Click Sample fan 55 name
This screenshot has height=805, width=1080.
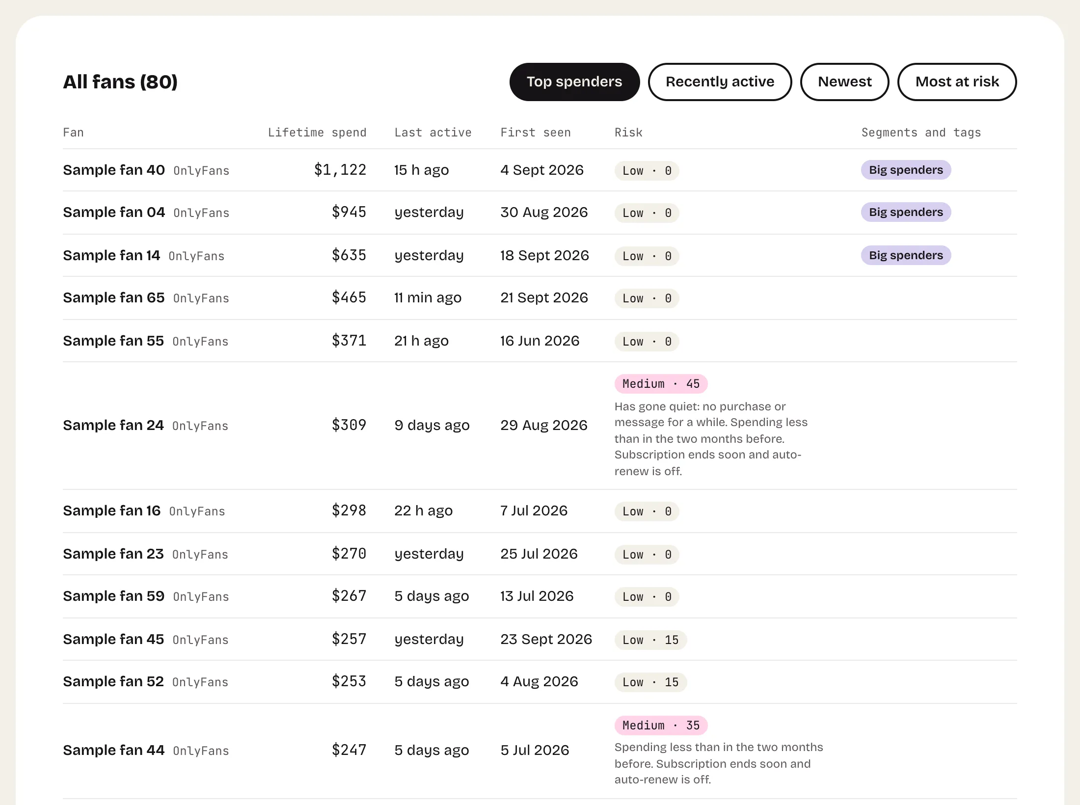point(113,341)
